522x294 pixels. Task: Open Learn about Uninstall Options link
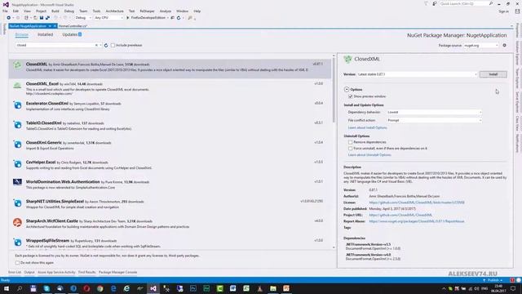tap(369, 155)
